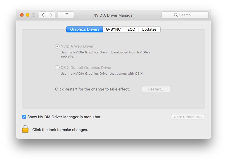Screen dimensions: 227x162
Task: Switch to the Updates tab
Action: point(149,29)
